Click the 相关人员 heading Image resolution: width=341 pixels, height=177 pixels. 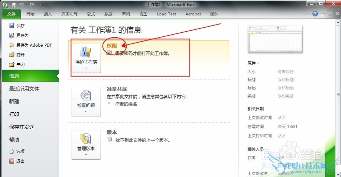point(255,149)
